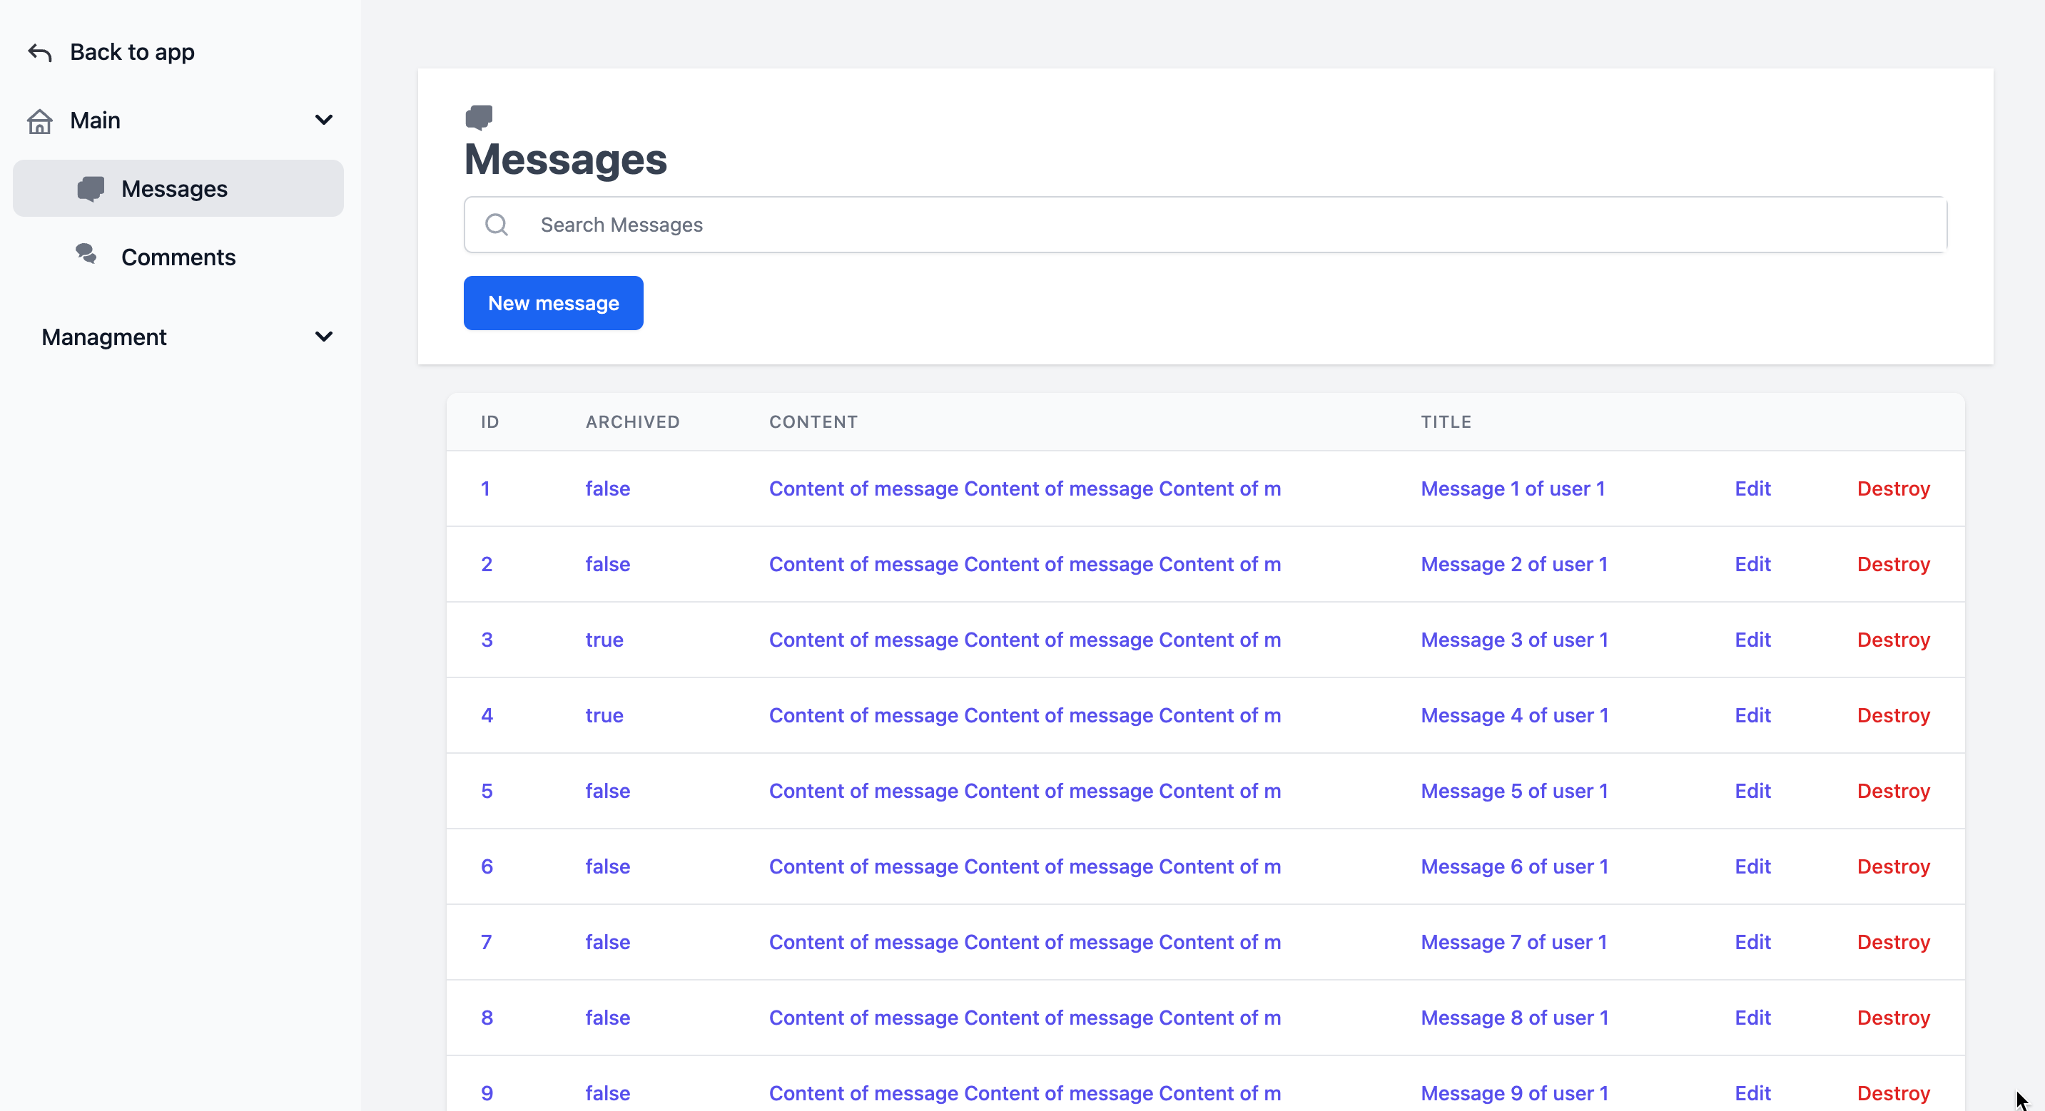Collapse the Managment section chevron
Viewport: 2045px width, 1111px height.
tap(323, 337)
